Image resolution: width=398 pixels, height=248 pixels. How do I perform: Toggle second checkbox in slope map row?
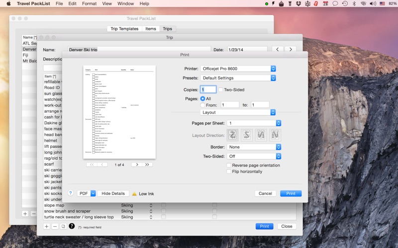pyautogui.click(x=214, y=205)
